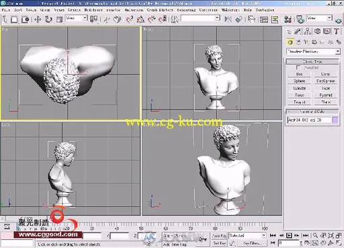Select the Lights category icon
Screen dimensions: 344x248
coord(306,42)
